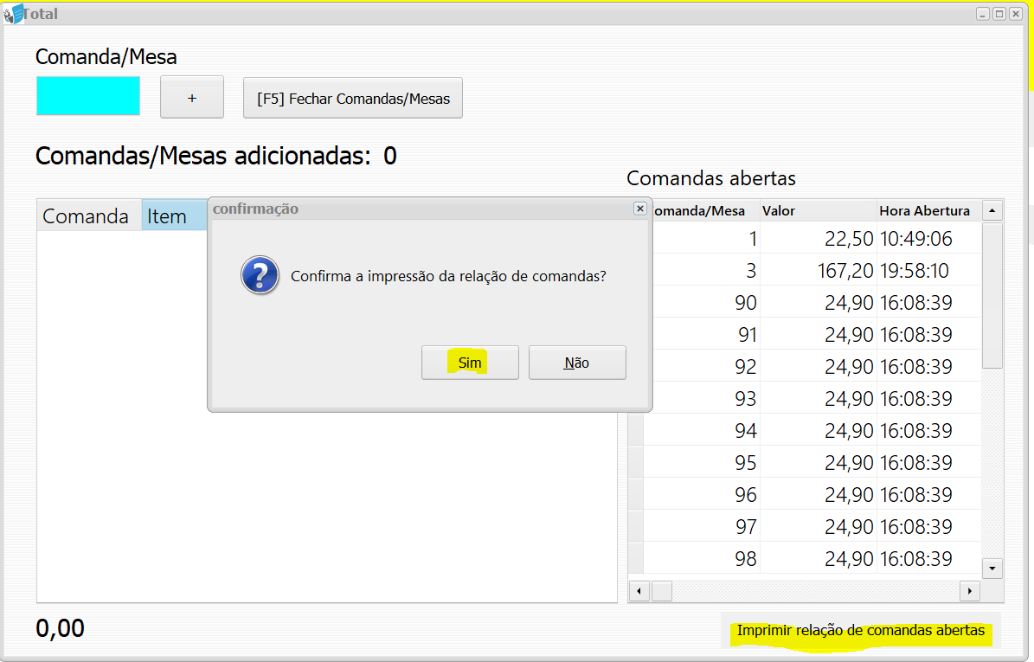Select comanda 95 row
This screenshot has width=1034, height=662.
pos(811,462)
